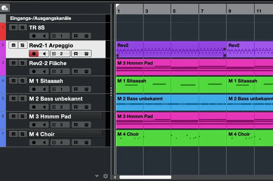This screenshot has width=273, height=181.
Task: Disable record on Rev2-1 Arpeggio
Action: coord(34,54)
